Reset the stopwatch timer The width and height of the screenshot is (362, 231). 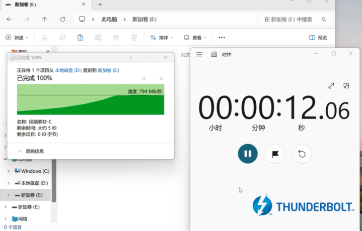pyautogui.click(x=302, y=154)
